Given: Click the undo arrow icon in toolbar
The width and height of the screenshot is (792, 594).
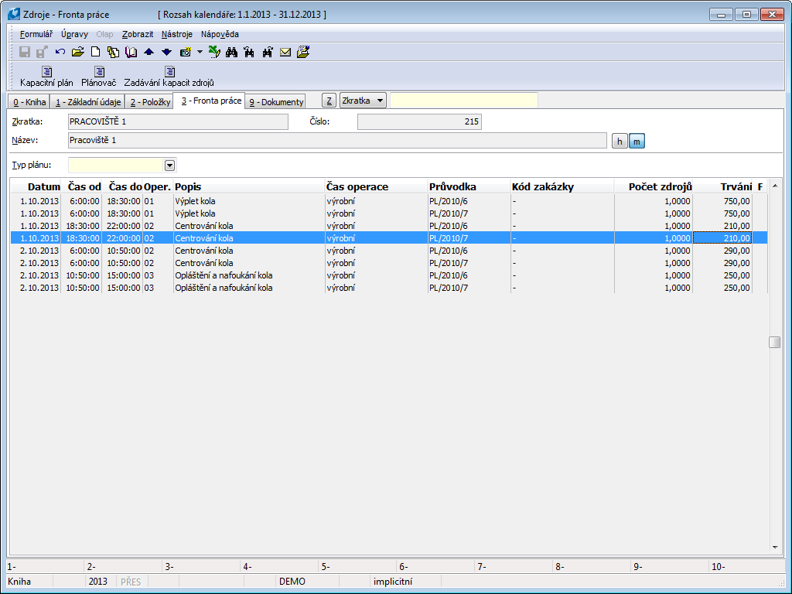Looking at the screenshot, I should pos(60,52).
